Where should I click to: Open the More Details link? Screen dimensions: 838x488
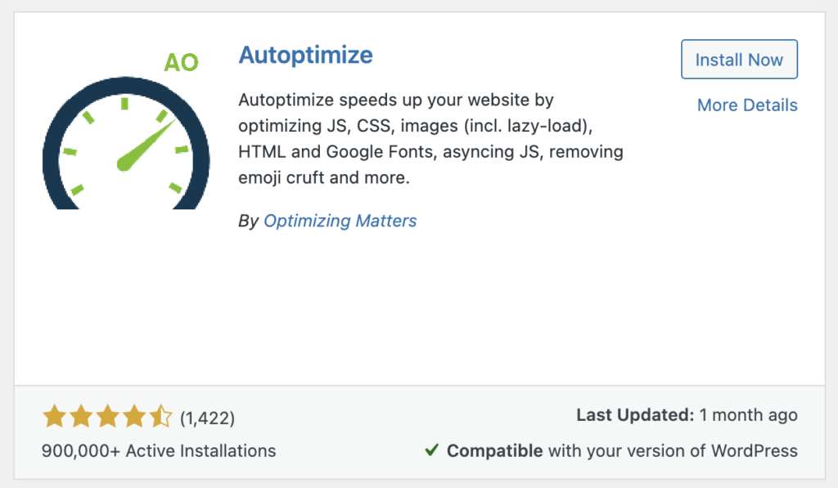(x=747, y=105)
